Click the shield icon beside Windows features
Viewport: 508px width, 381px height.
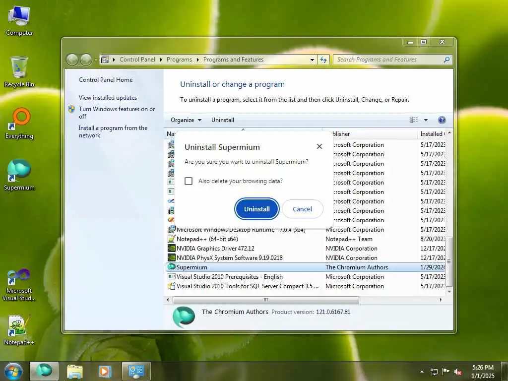click(x=71, y=109)
